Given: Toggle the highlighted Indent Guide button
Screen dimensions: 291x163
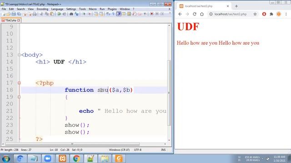Looking at the screenshot, I should (119, 14).
